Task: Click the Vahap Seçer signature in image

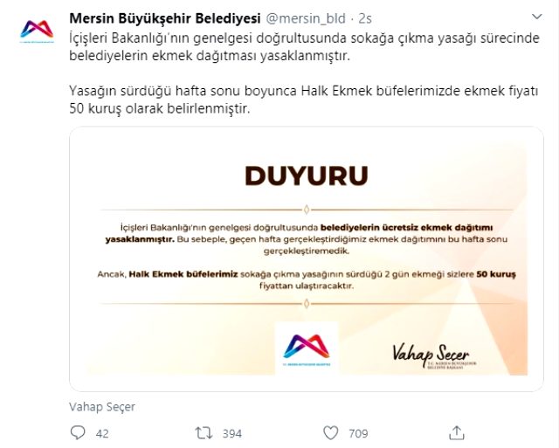Action: tap(434, 356)
